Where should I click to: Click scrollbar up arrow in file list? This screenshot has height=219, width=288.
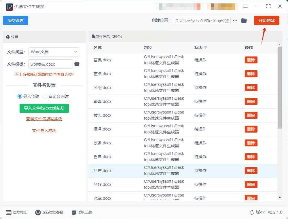280,45
